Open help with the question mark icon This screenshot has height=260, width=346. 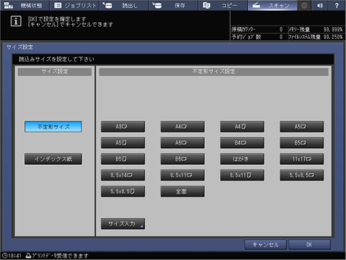point(337,5)
